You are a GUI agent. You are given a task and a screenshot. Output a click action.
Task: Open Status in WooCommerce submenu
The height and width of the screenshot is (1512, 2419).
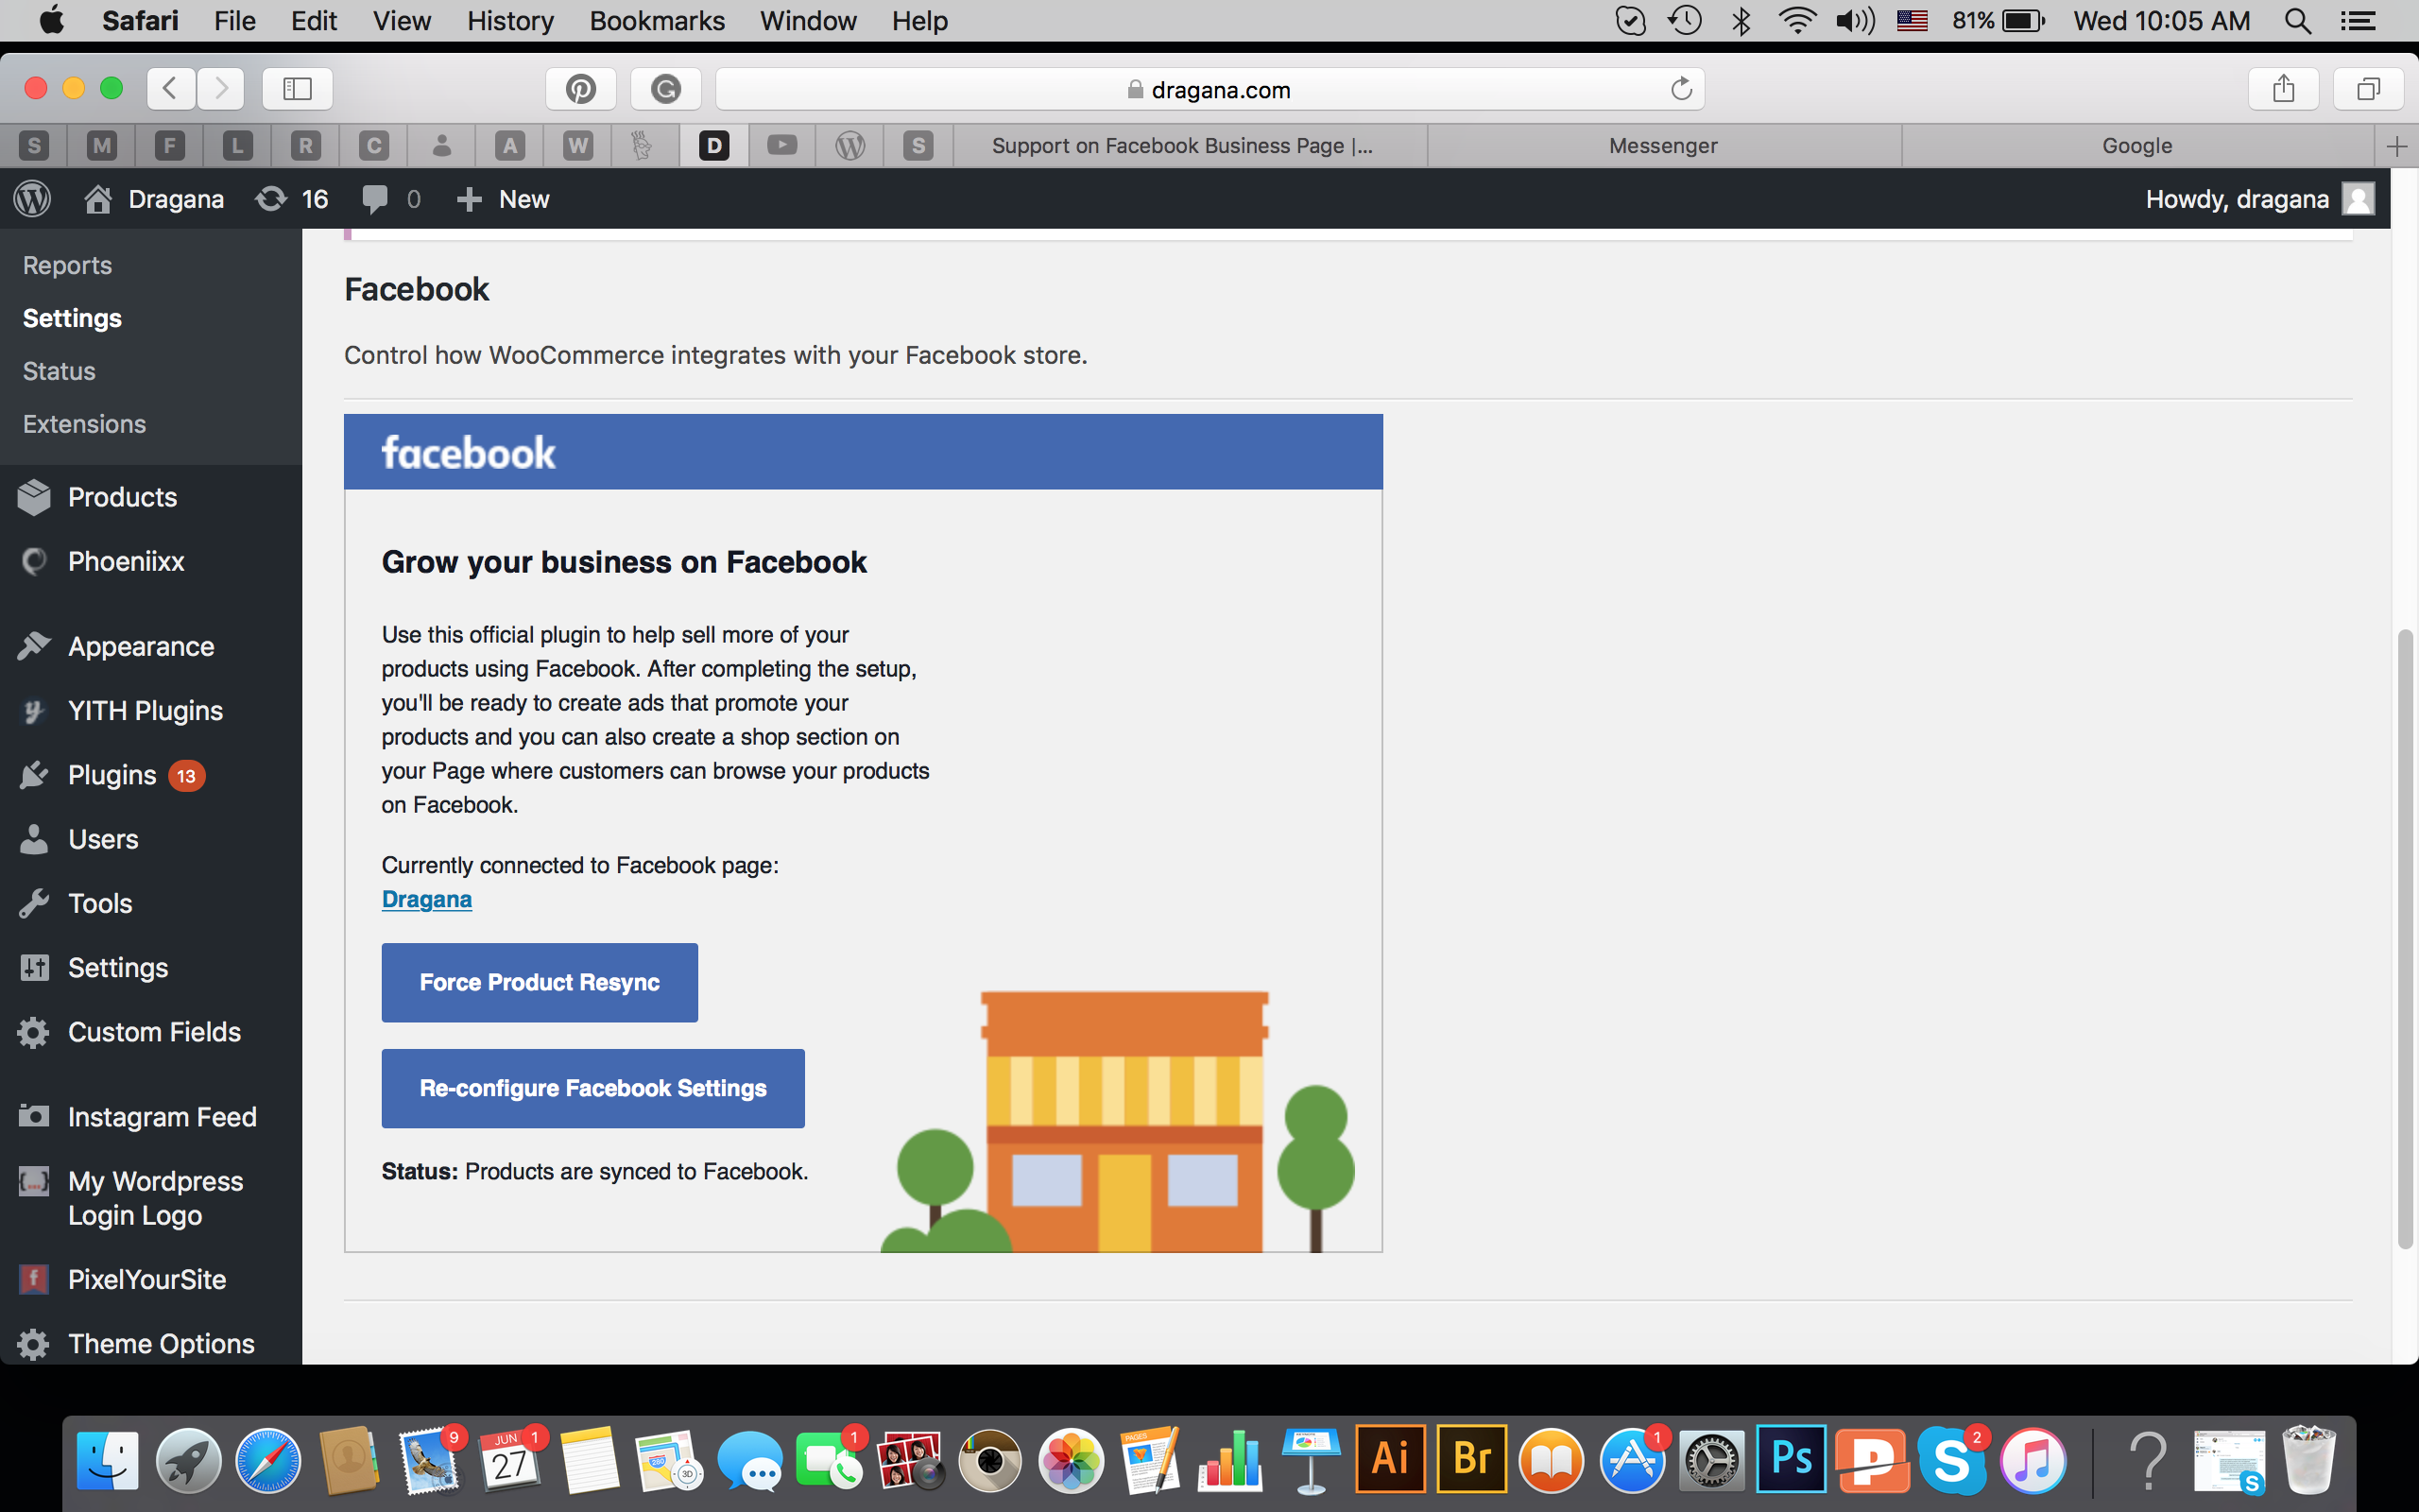tap(59, 371)
